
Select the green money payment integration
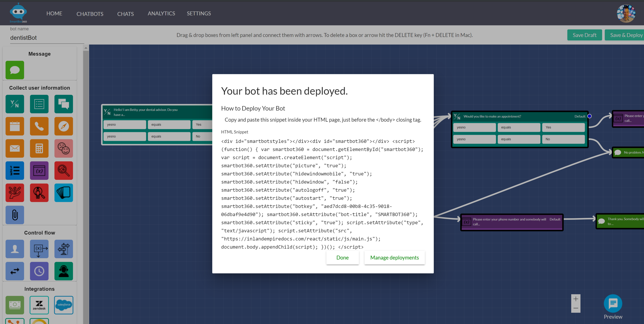(x=15, y=305)
